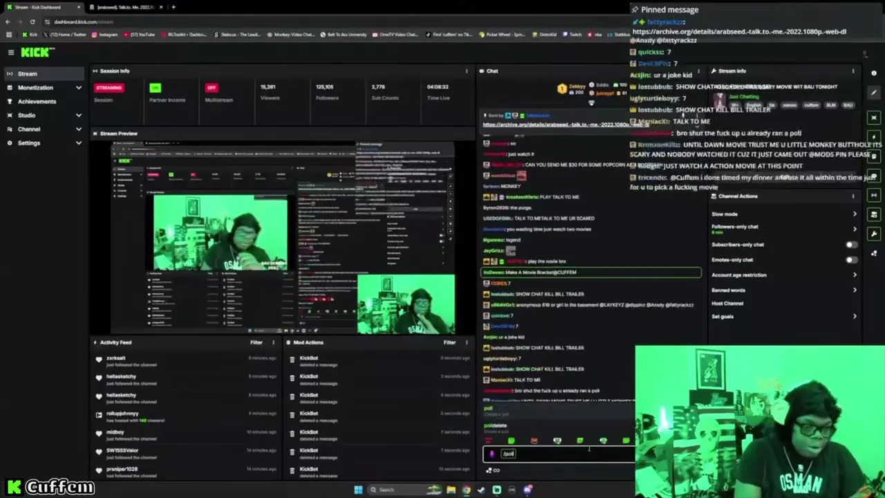Click the chat message input field
Viewport: 885px width, 498px height.
559,454
